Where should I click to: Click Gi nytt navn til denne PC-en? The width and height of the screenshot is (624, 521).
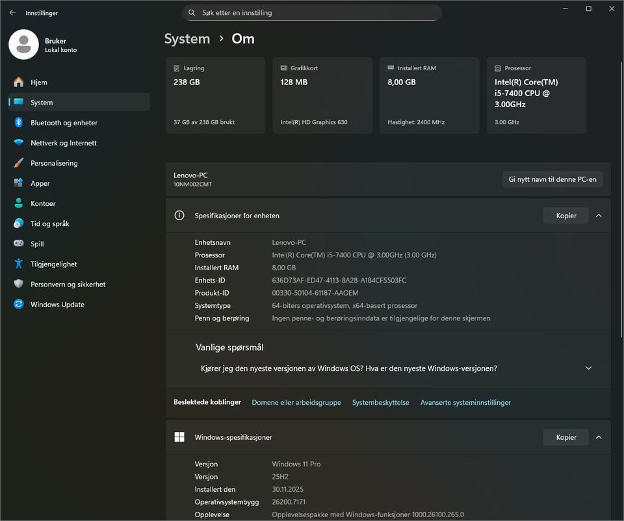(552, 179)
